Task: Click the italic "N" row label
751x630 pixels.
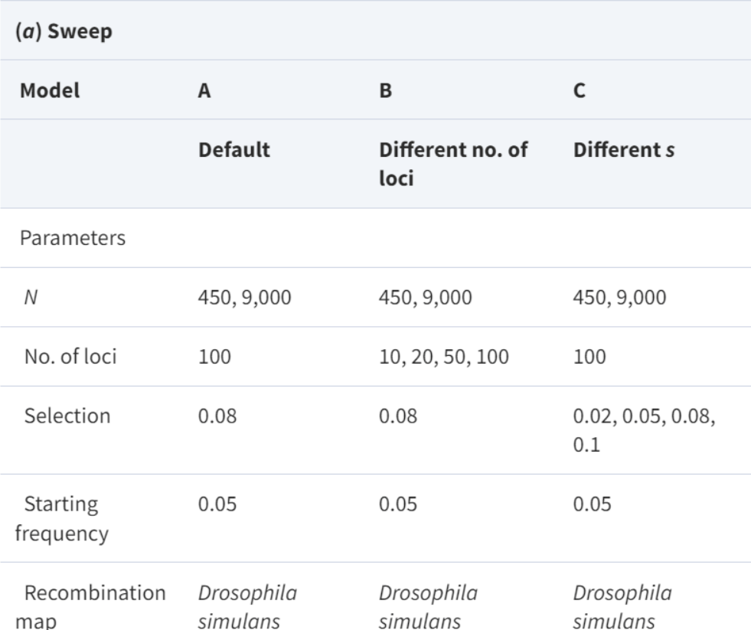Action: pyautogui.click(x=29, y=298)
